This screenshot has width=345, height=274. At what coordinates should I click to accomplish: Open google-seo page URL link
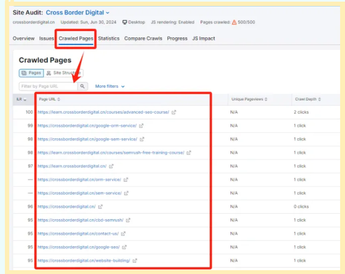pos(79,247)
